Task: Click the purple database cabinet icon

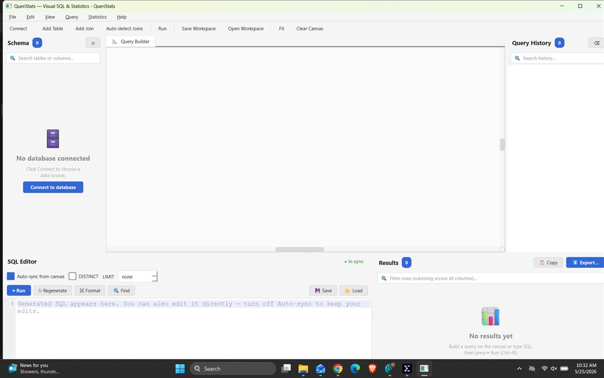Action: click(x=53, y=139)
